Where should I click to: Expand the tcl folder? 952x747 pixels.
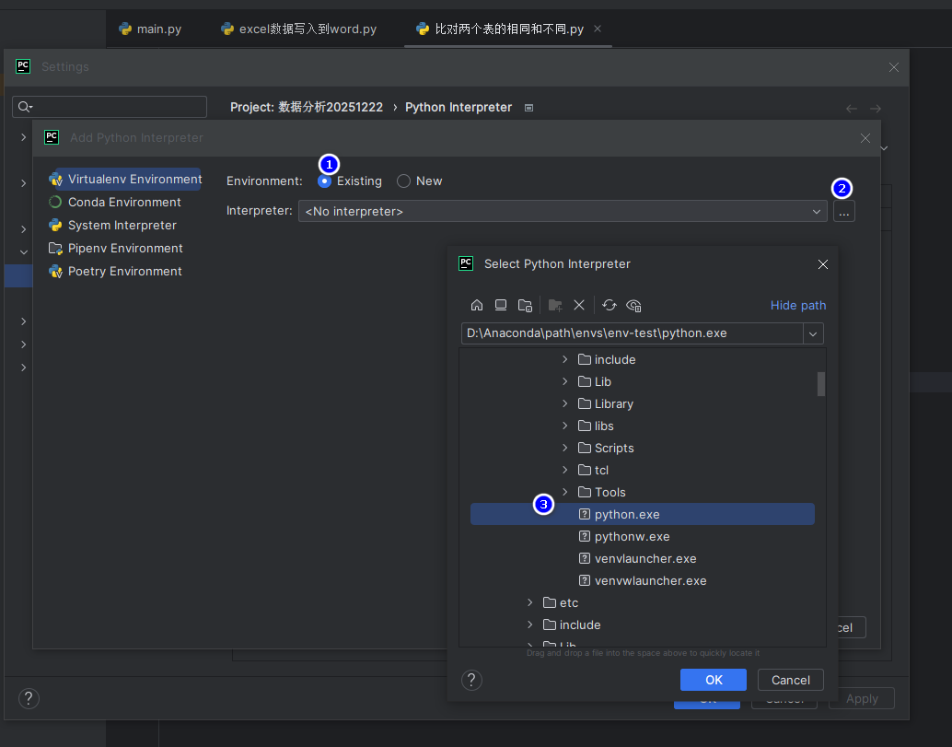(564, 470)
